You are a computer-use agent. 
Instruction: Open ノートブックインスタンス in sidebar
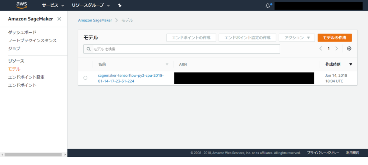(32, 41)
